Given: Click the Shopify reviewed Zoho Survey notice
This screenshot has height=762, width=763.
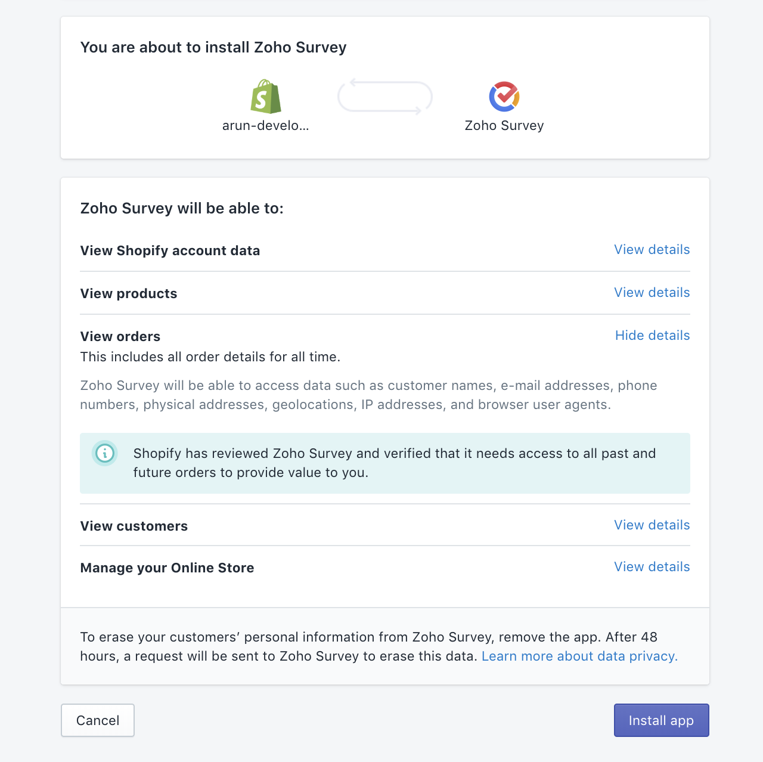Looking at the screenshot, I should pyautogui.click(x=394, y=463).
